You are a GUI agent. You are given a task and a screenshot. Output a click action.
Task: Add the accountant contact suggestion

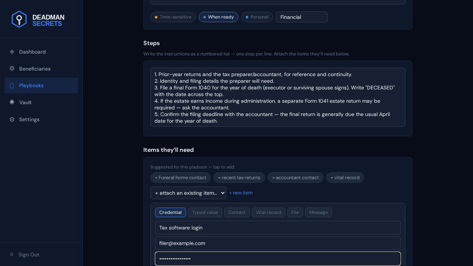tap(296, 178)
